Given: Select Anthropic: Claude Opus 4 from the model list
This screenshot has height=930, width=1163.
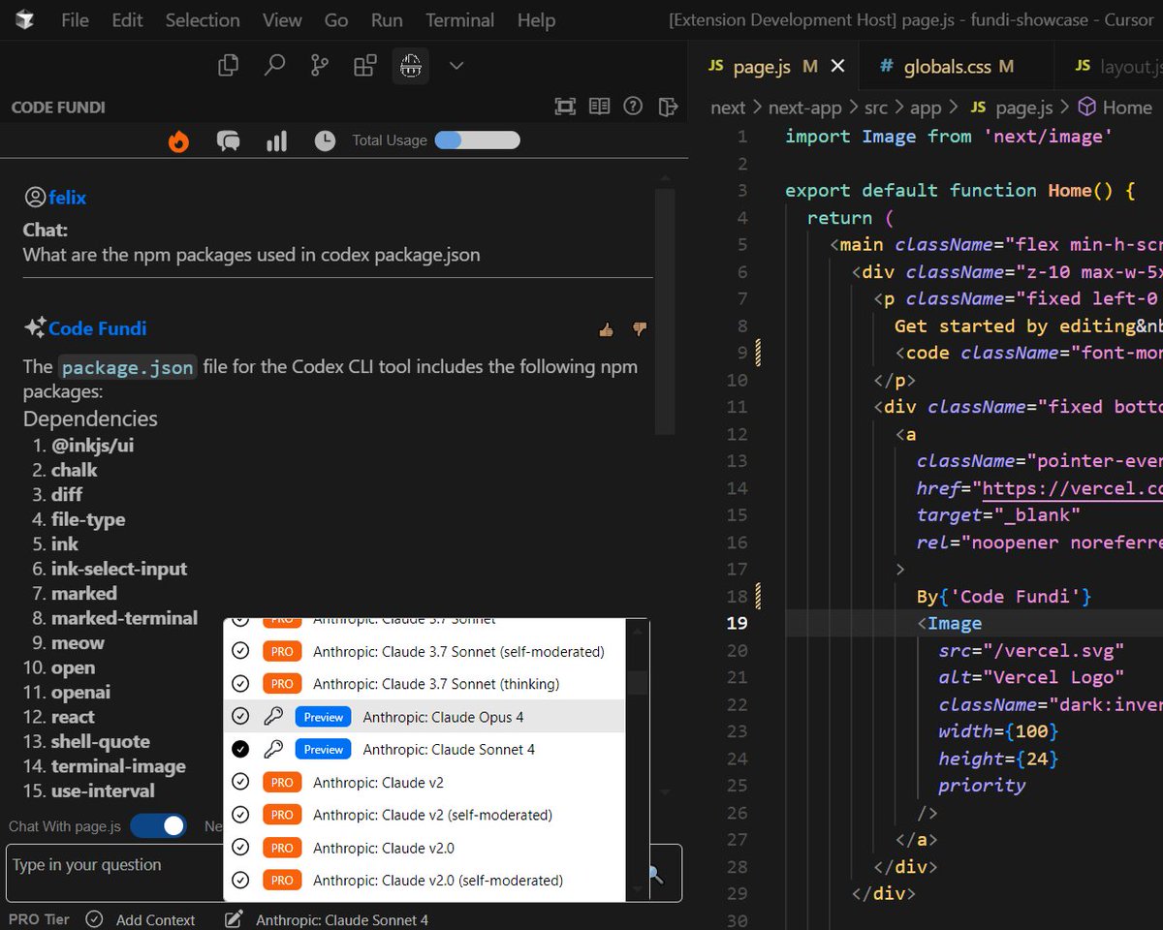Looking at the screenshot, I should point(443,716).
